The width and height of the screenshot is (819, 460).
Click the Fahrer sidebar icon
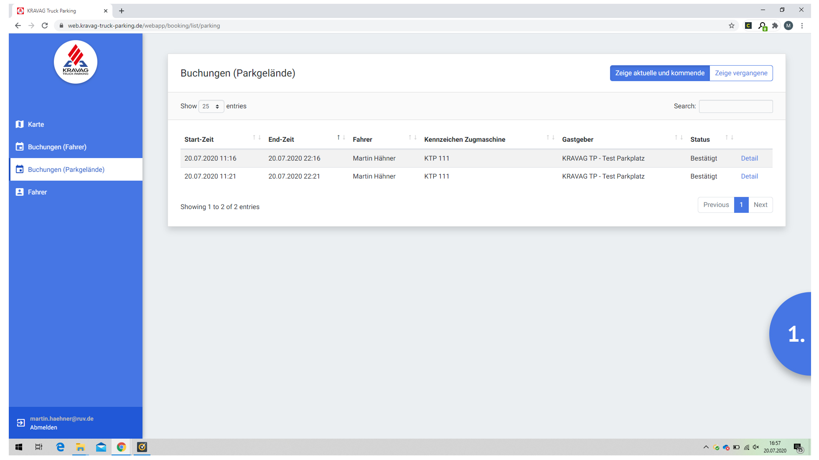(x=20, y=192)
